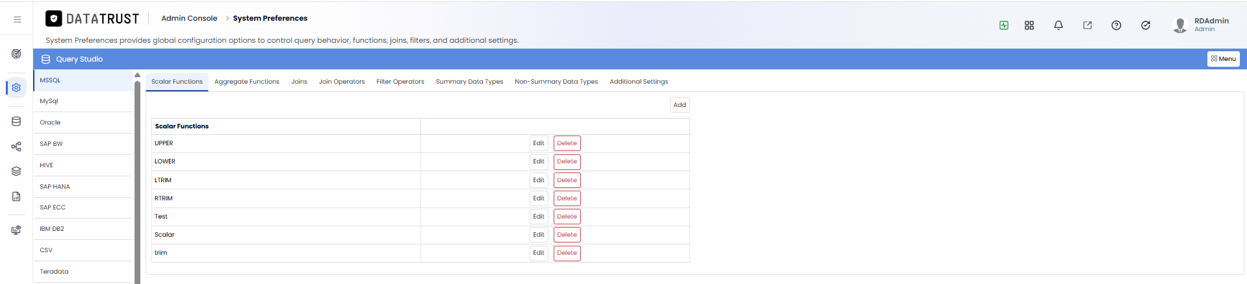1247x284 pixels.
Task: Open the apps grid icon in header
Action: pyautogui.click(x=1029, y=25)
